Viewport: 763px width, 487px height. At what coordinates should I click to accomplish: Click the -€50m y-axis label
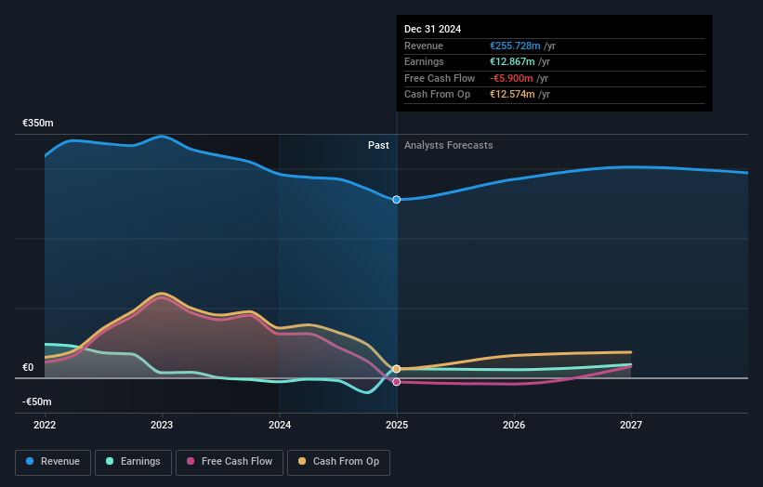tap(37, 401)
